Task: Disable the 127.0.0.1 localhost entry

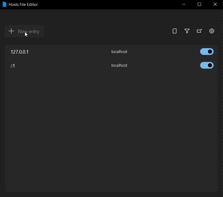Action: coord(207,51)
